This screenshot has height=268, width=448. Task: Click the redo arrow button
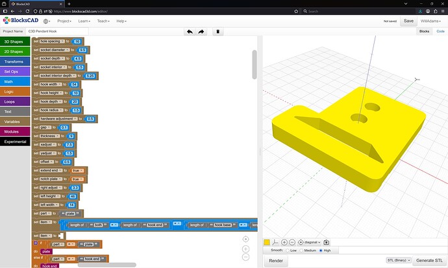click(x=201, y=31)
